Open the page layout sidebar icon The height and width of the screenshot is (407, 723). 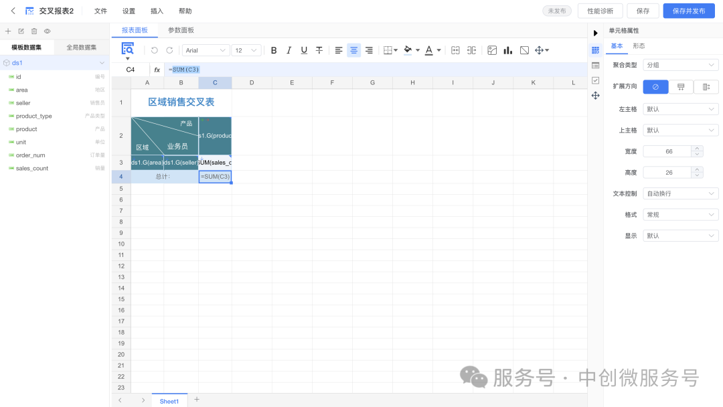click(595, 66)
